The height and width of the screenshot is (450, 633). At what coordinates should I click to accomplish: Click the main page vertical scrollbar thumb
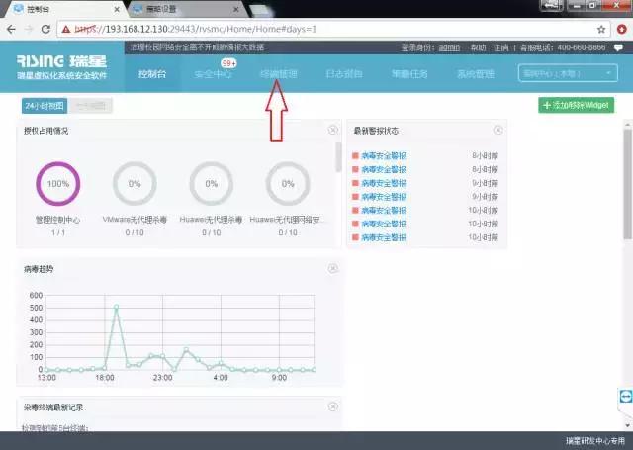coord(628,184)
